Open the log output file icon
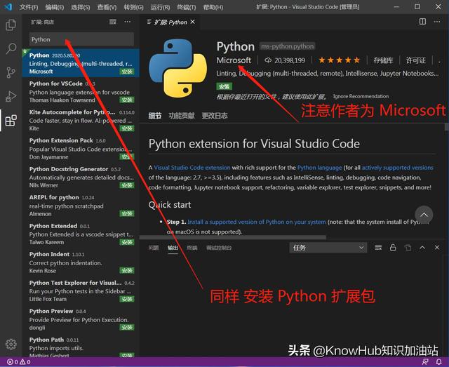The image size is (449, 367). tap(408, 248)
